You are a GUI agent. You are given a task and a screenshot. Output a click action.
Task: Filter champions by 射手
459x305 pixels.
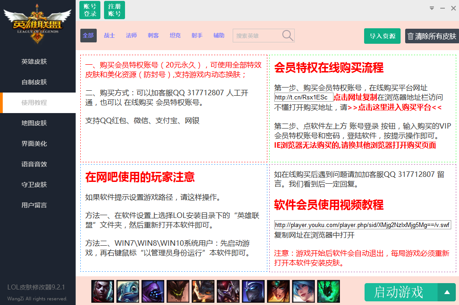[x=197, y=36]
